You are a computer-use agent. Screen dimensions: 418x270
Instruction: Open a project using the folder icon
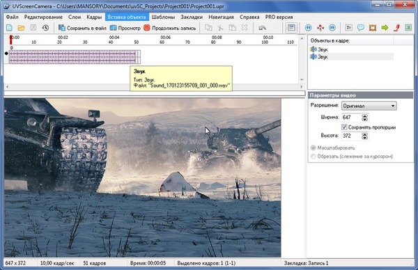[x=21, y=28]
